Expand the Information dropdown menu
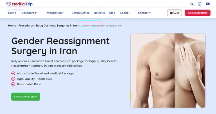The image size is (216, 114). click(55, 13)
